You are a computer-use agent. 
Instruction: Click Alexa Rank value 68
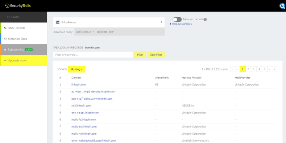point(157,84)
